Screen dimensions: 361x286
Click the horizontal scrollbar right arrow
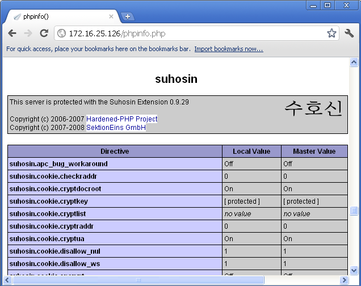pos(344,280)
